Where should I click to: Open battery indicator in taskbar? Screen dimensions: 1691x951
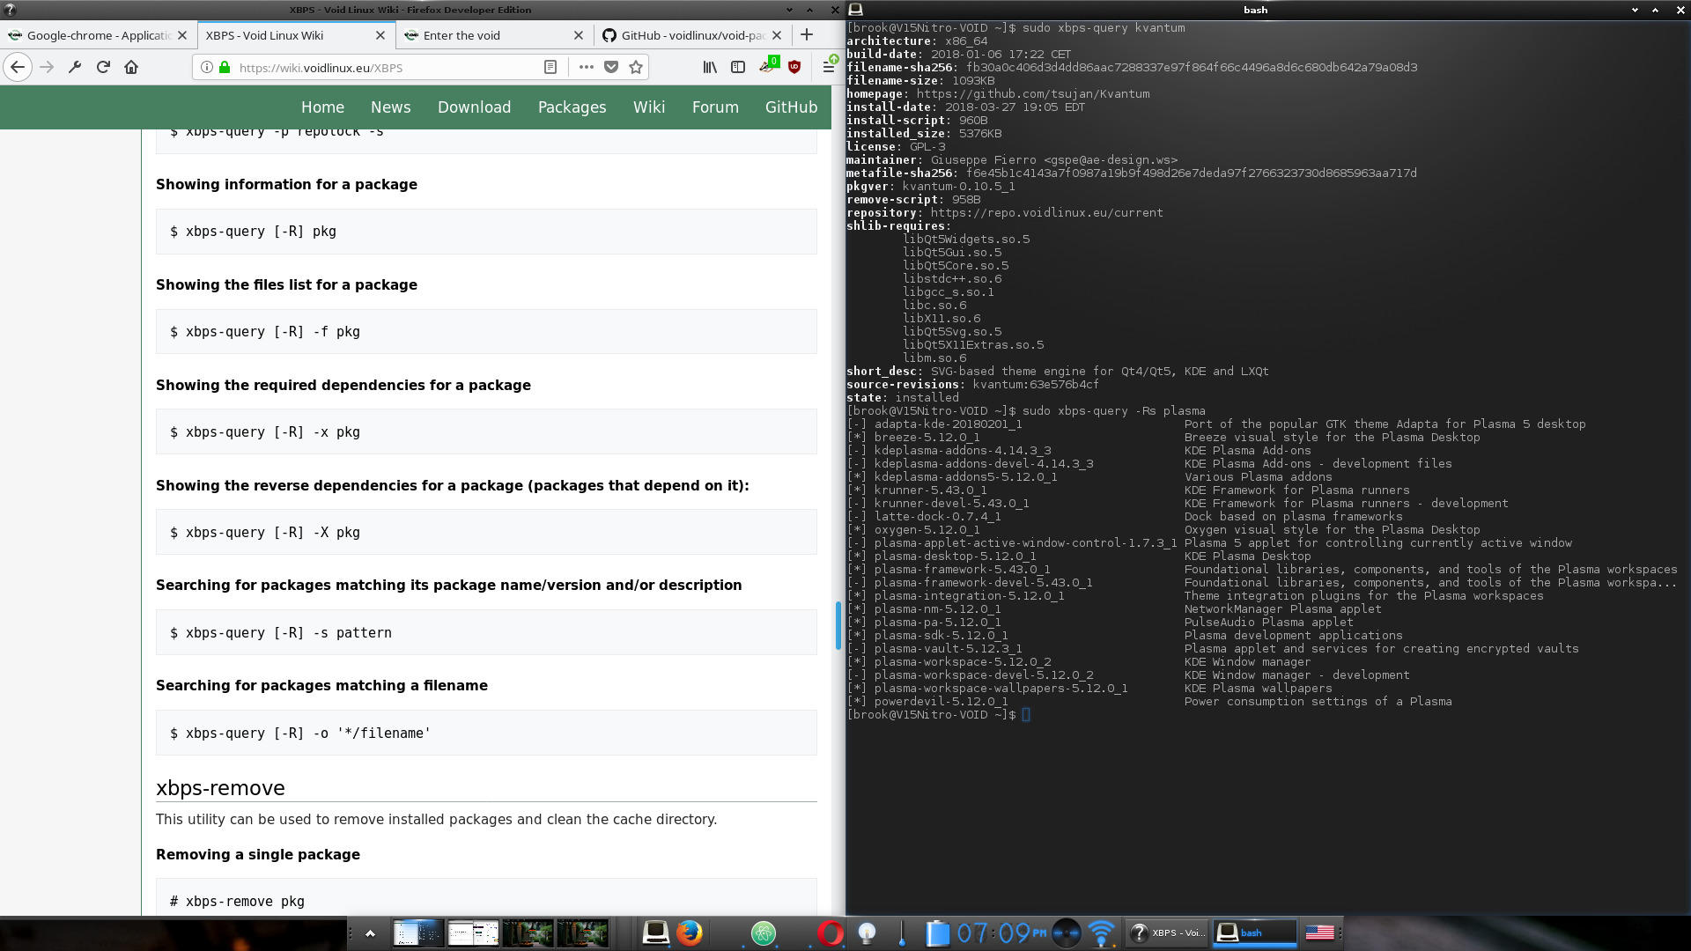coord(937,933)
